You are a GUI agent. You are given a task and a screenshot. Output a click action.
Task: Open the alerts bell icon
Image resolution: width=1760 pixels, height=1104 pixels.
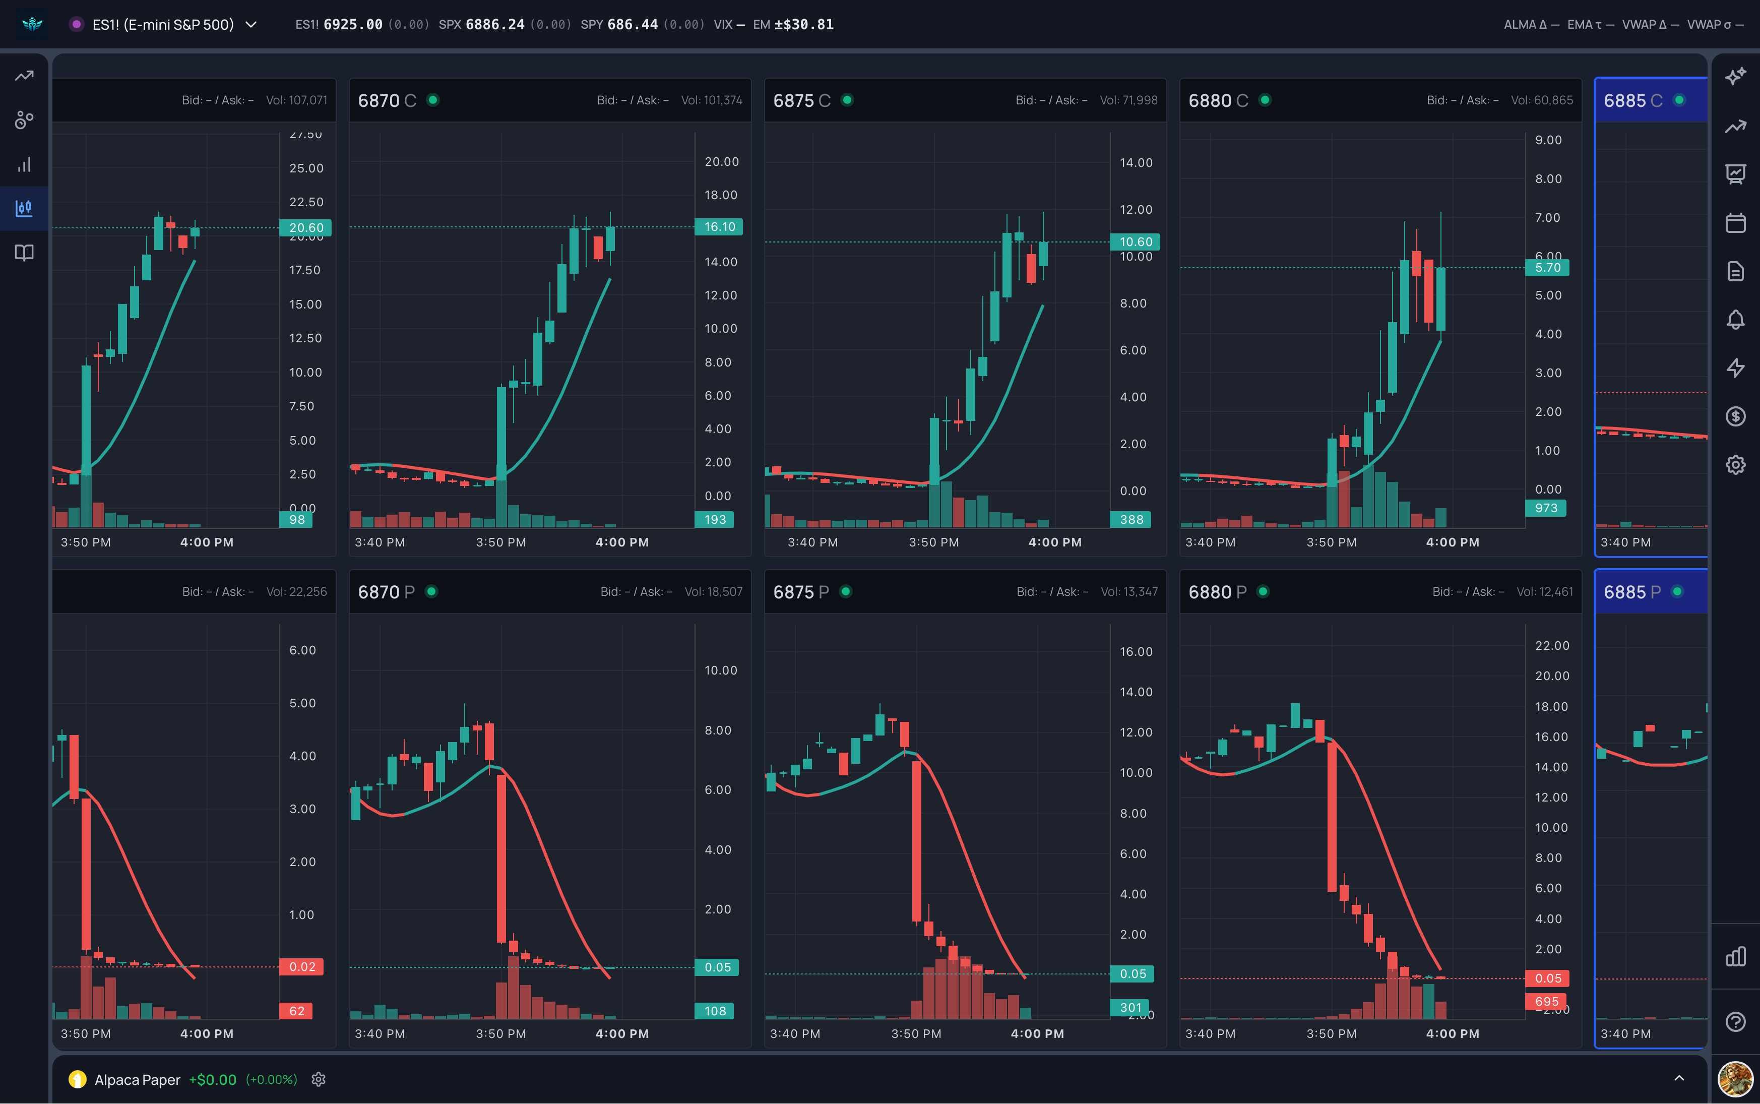pos(1735,320)
